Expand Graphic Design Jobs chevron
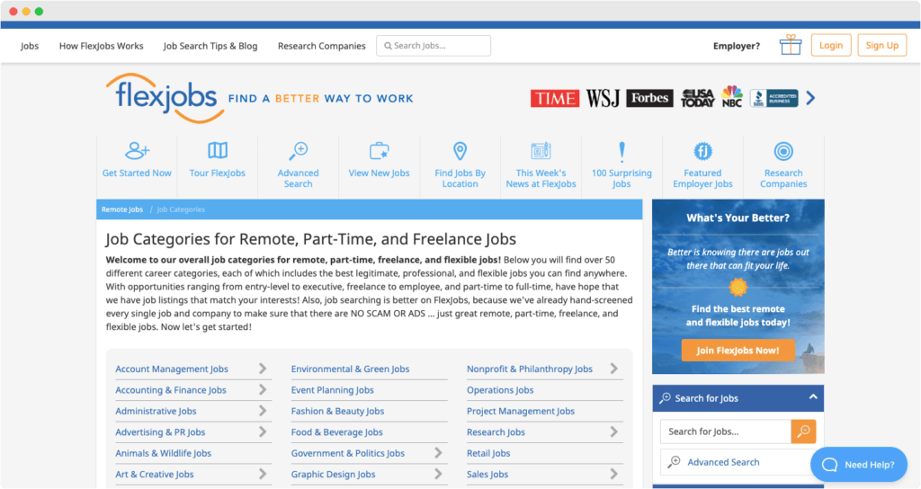This screenshot has width=921, height=489. pos(438,474)
